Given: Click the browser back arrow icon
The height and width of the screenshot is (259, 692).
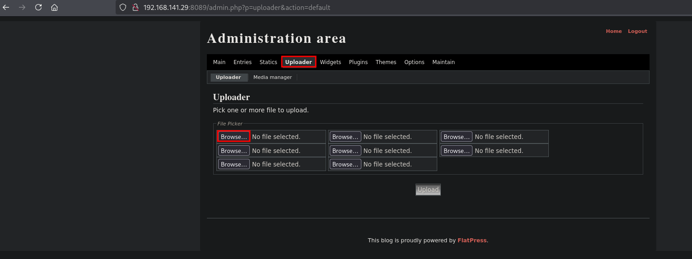Looking at the screenshot, I should click(x=6, y=7).
